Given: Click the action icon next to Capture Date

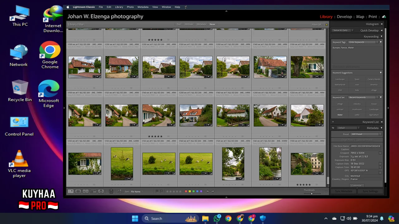Looking at the screenshot, I should coord(380,164).
